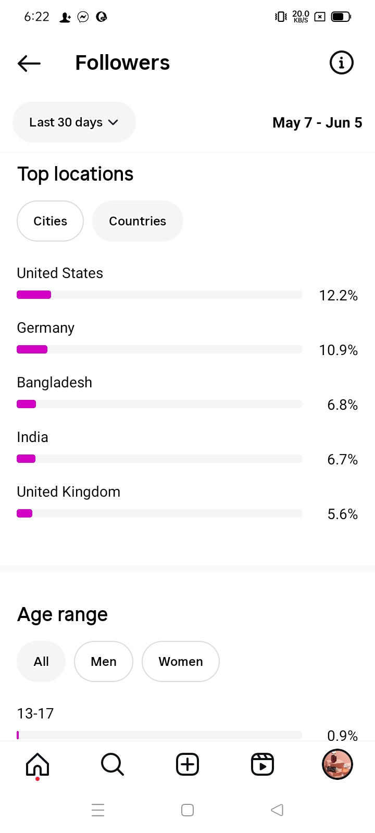Filter age range by Women
375x833 pixels.
(181, 662)
